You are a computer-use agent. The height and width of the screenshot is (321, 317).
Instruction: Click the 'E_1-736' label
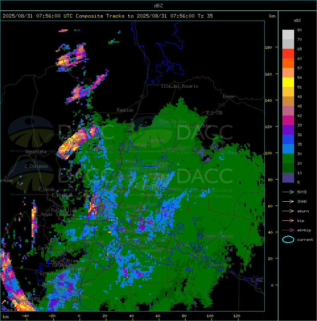click(215, 113)
